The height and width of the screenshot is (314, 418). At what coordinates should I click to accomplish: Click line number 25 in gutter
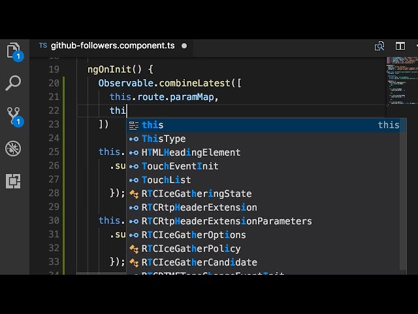pos(54,152)
